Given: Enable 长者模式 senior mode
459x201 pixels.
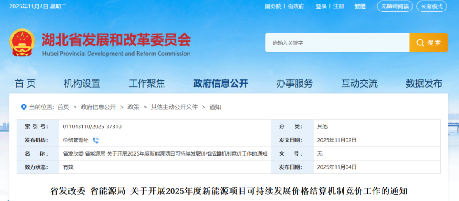Looking at the screenshot, I should (x=432, y=6).
